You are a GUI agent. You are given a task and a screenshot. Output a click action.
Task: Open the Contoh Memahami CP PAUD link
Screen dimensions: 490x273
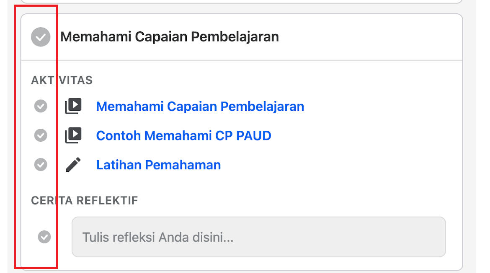[184, 136]
